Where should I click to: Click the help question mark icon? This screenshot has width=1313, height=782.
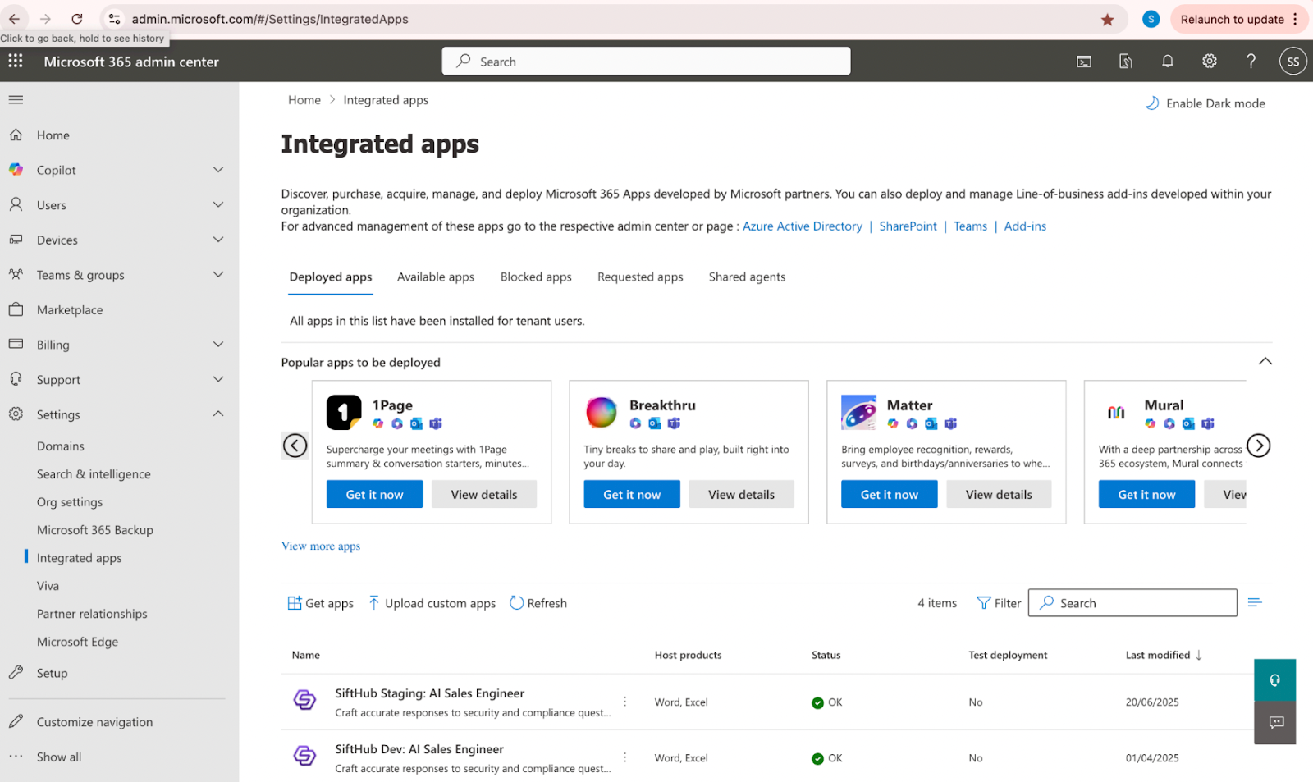point(1251,61)
